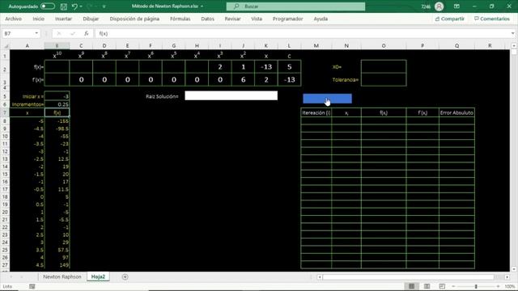Click vertical scrollbar down arrow
The image size is (518, 291).
click(514, 269)
